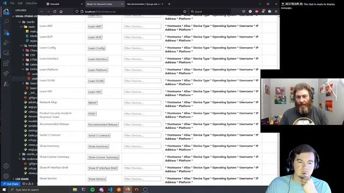Screen dimensions: 344x193
Task: Click the Learn ARP button
Action: pyautogui.click(x=95, y=26)
